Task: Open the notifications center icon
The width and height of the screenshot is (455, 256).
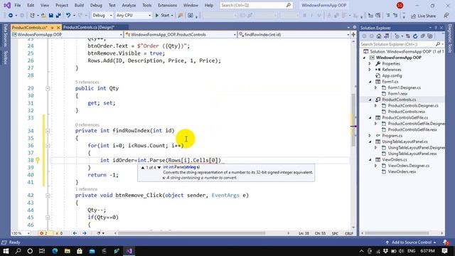Action: point(445,251)
